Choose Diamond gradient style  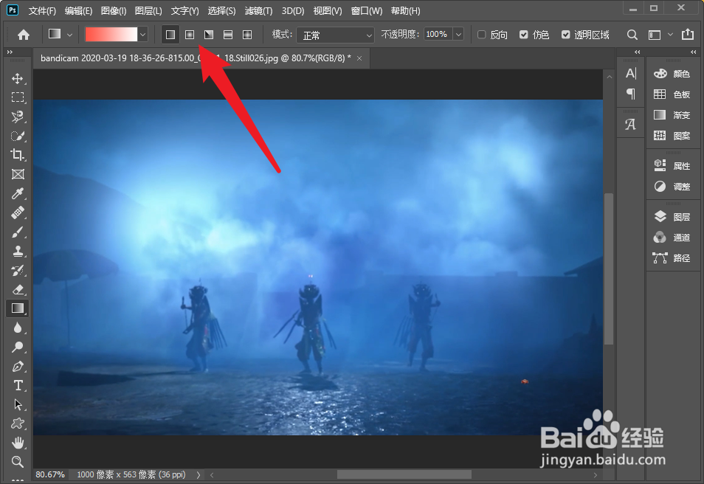click(x=247, y=35)
